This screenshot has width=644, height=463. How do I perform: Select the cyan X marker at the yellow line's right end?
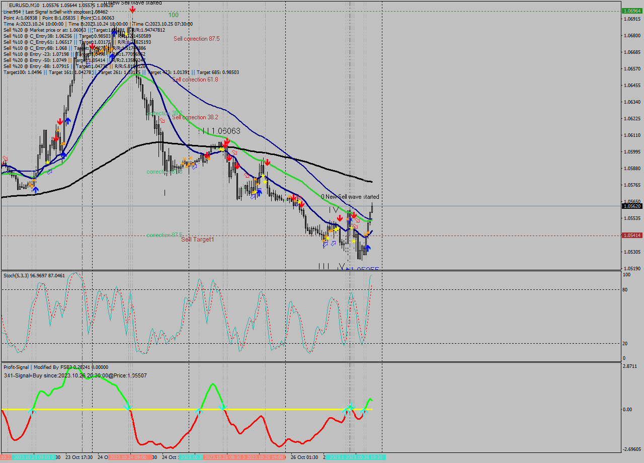(364, 410)
